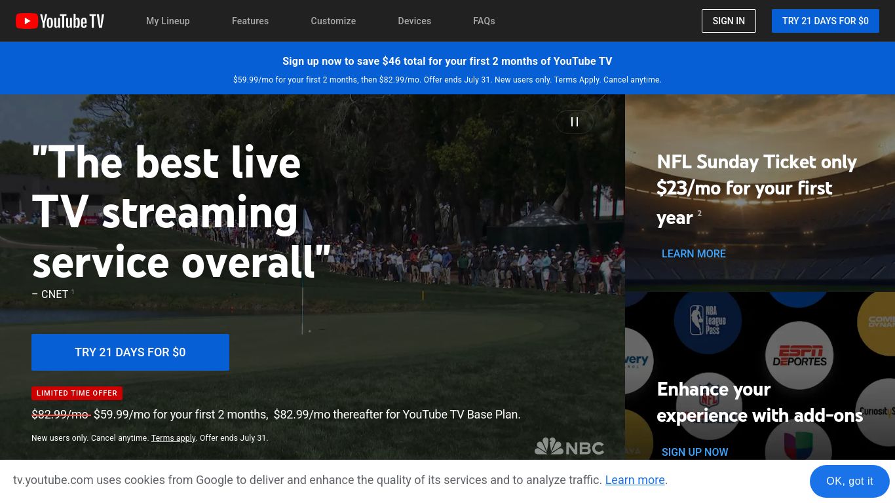Viewport: 895px width, 503px height.
Task: Open the Devices menu item
Action: pyautogui.click(x=415, y=21)
